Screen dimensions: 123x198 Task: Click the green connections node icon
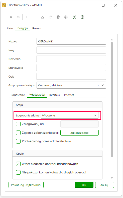(x=74, y=17)
